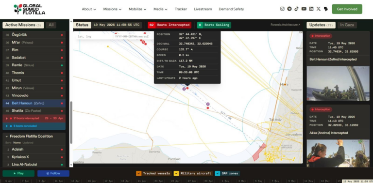Go to the Tracker page
Screen dimensions: 373x183
(x=181, y=9)
